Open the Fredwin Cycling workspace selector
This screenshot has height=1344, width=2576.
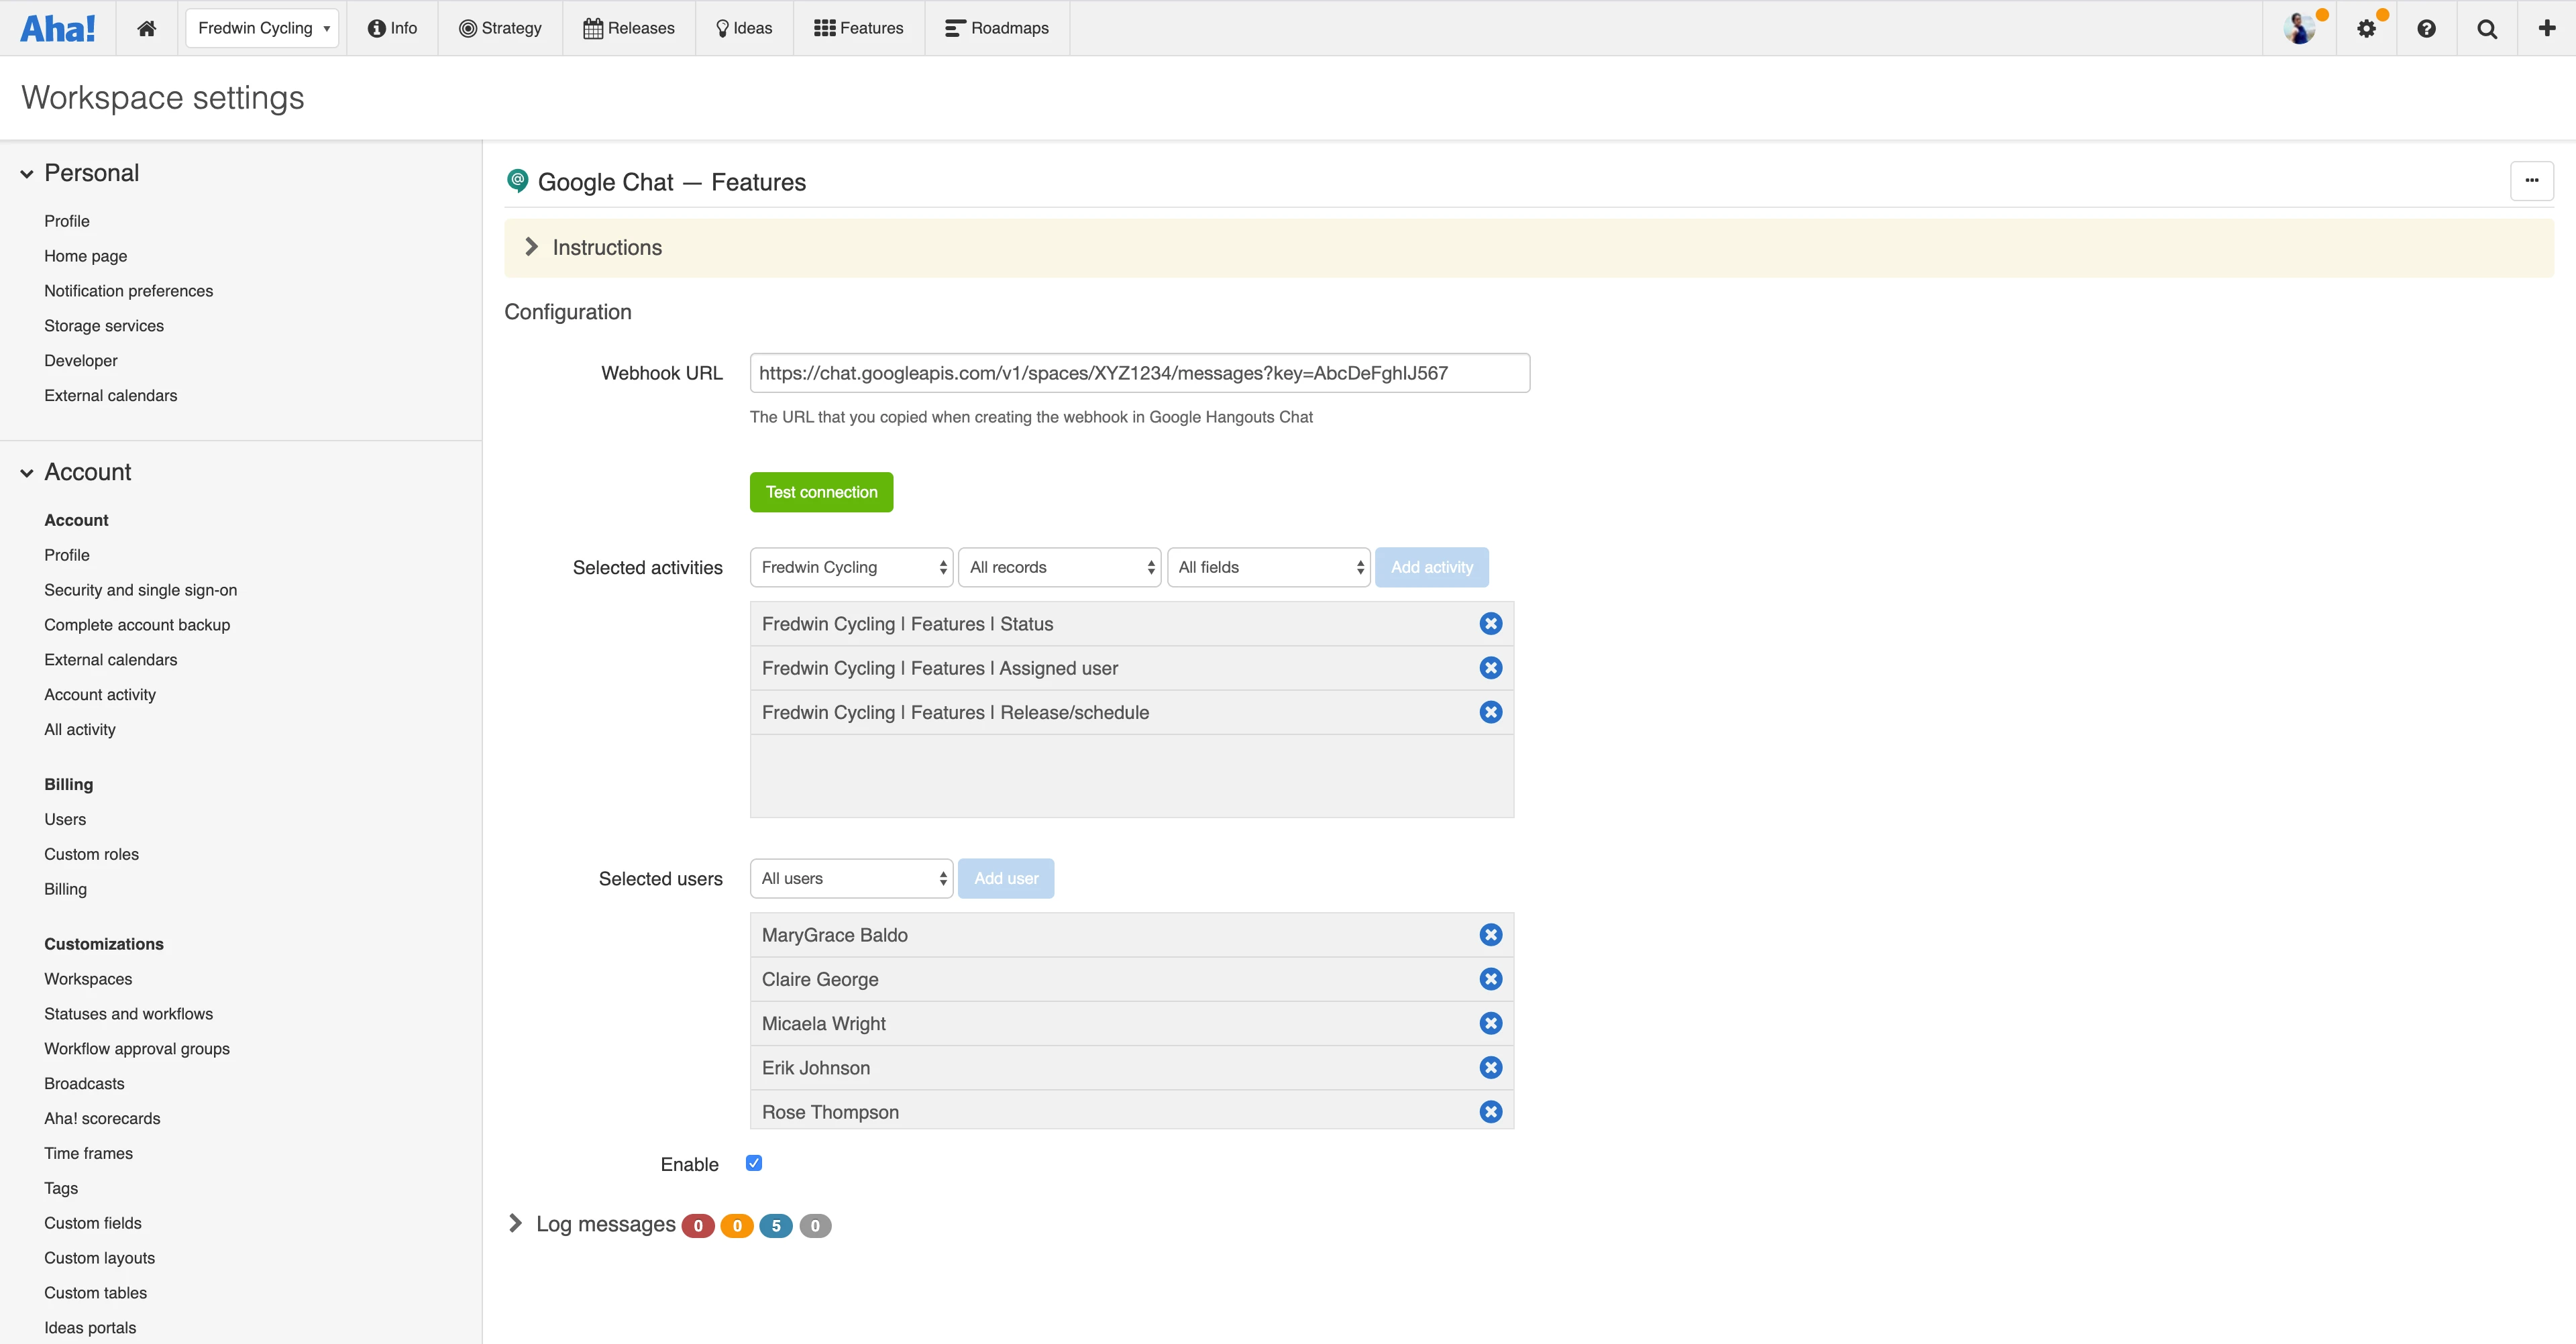pyautogui.click(x=262, y=27)
